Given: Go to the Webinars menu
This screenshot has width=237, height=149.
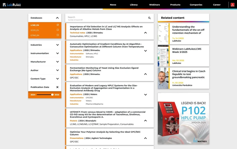Looking at the screenshot, I should [154, 5].
